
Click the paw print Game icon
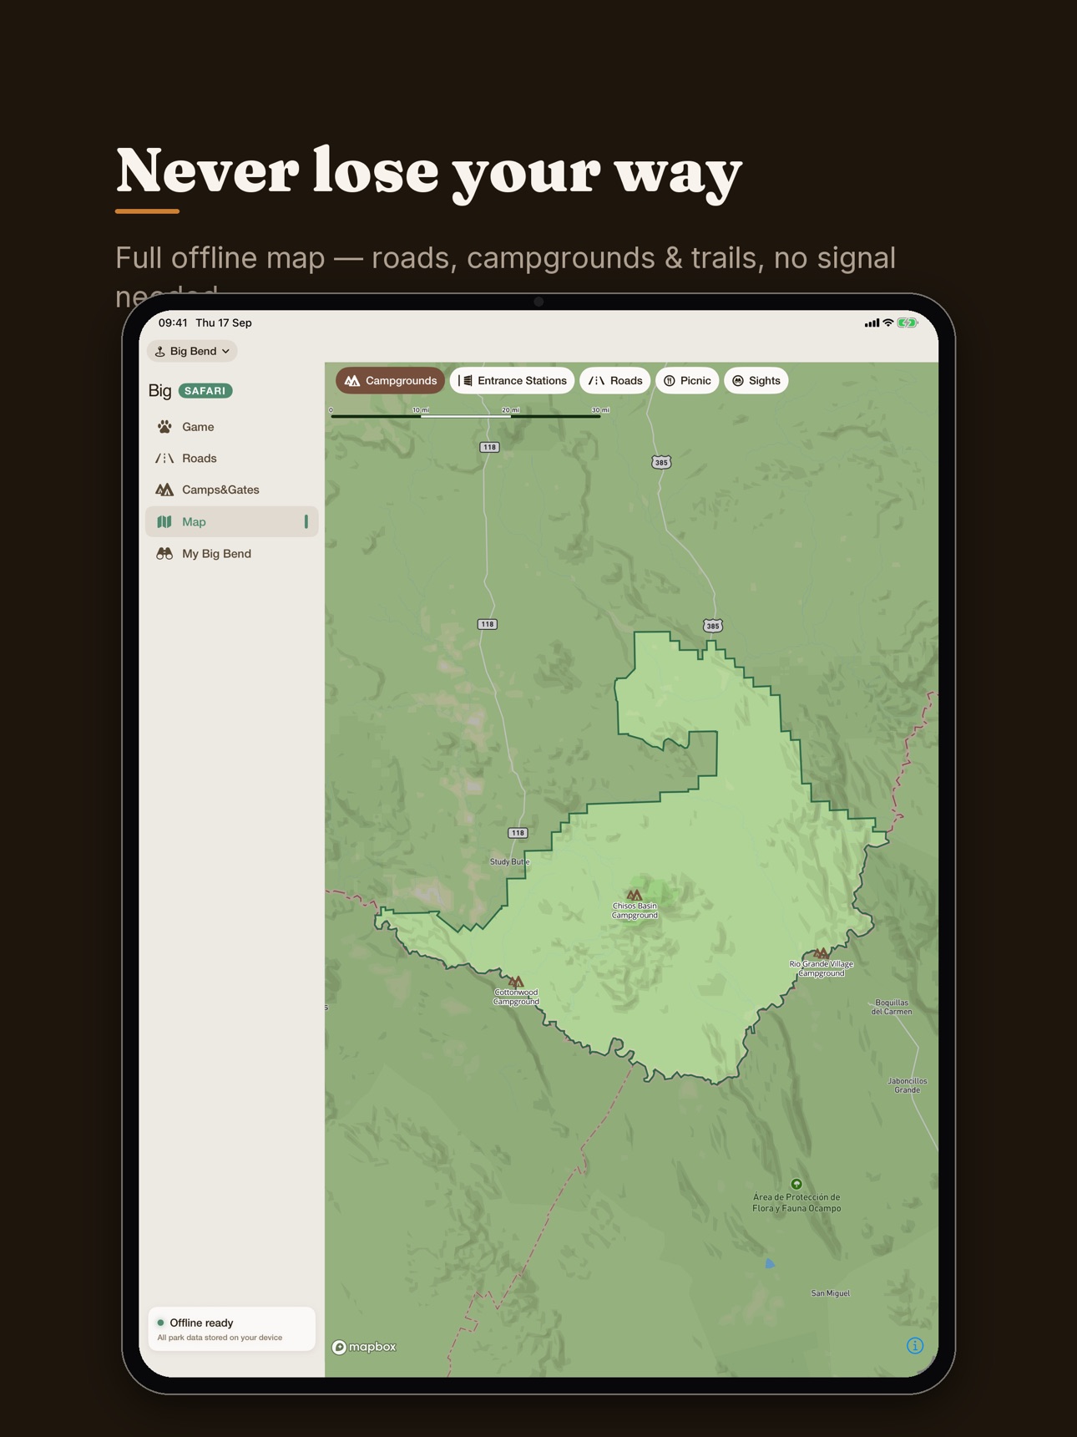coord(164,427)
